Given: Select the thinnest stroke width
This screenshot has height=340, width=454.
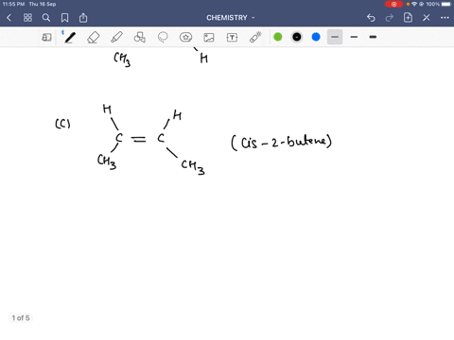Looking at the screenshot, I should [x=335, y=37].
